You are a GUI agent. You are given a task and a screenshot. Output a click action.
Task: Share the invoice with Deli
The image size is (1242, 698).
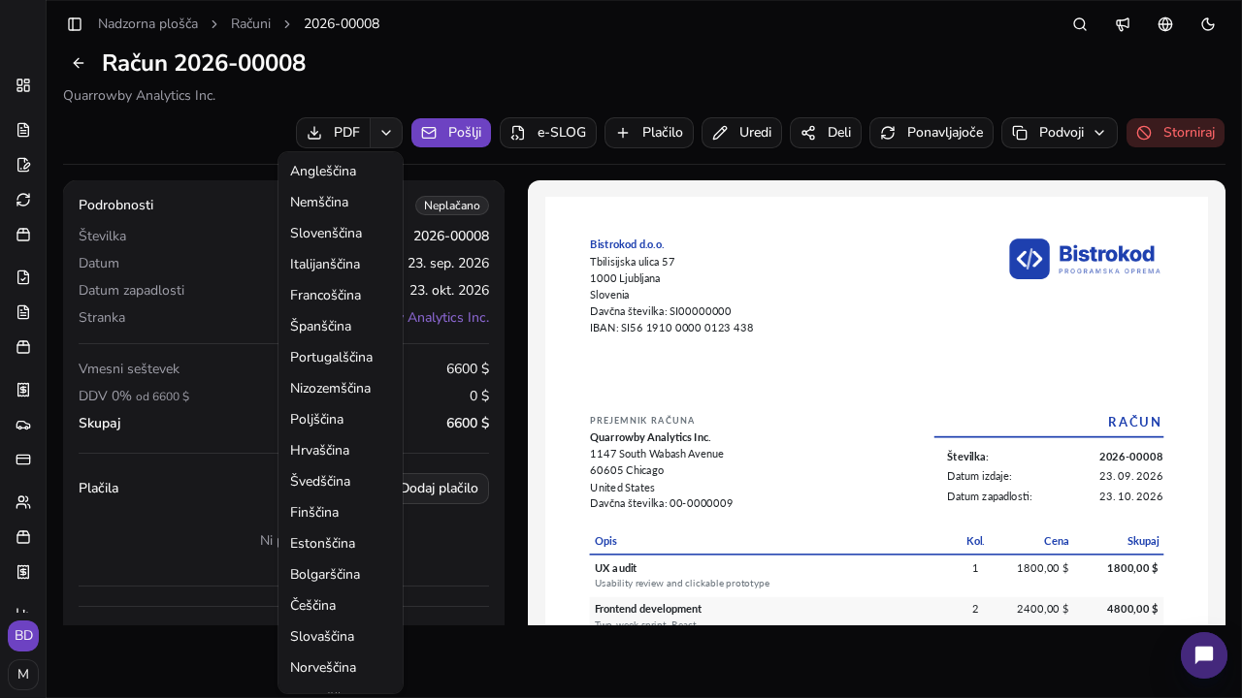(x=826, y=133)
